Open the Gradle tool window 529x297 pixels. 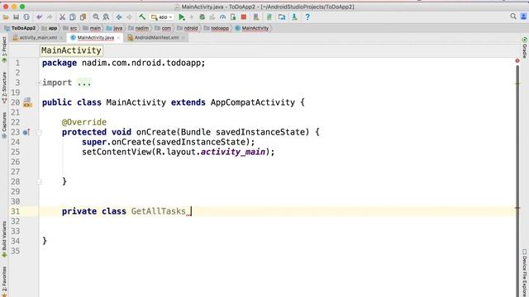[525, 48]
